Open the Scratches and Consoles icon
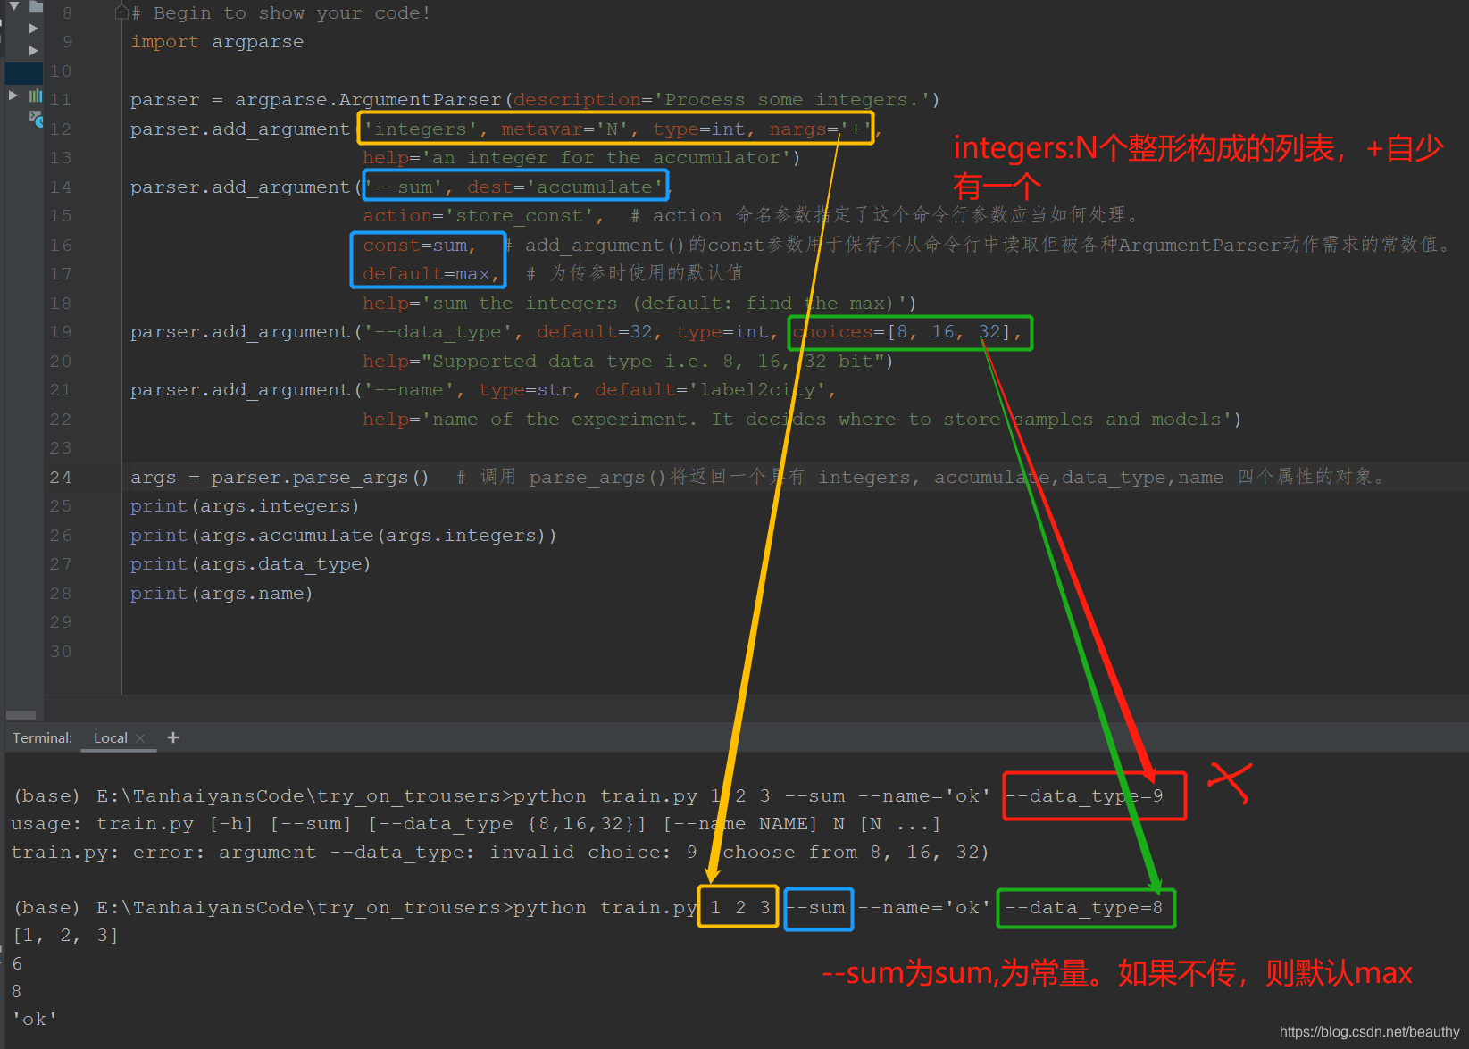The height and width of the screenshot is (1049, 1469). tap(36, 118)
